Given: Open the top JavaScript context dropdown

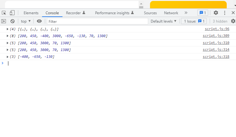Looking at the screenshot, I should [x=26, y=21].
